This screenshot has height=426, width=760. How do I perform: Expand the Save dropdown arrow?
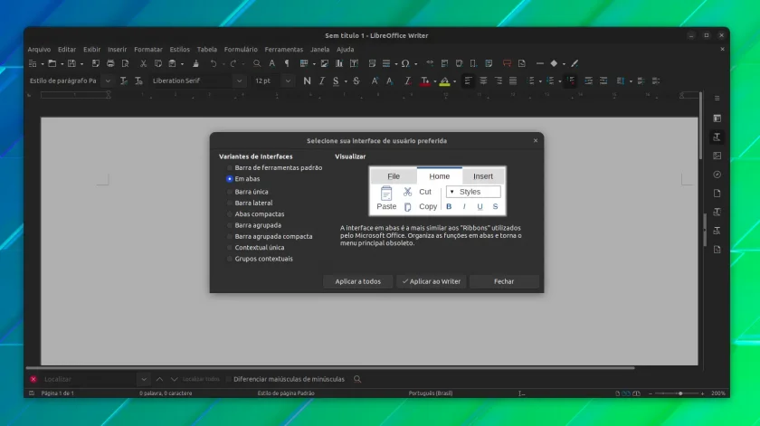pos(82,64)
